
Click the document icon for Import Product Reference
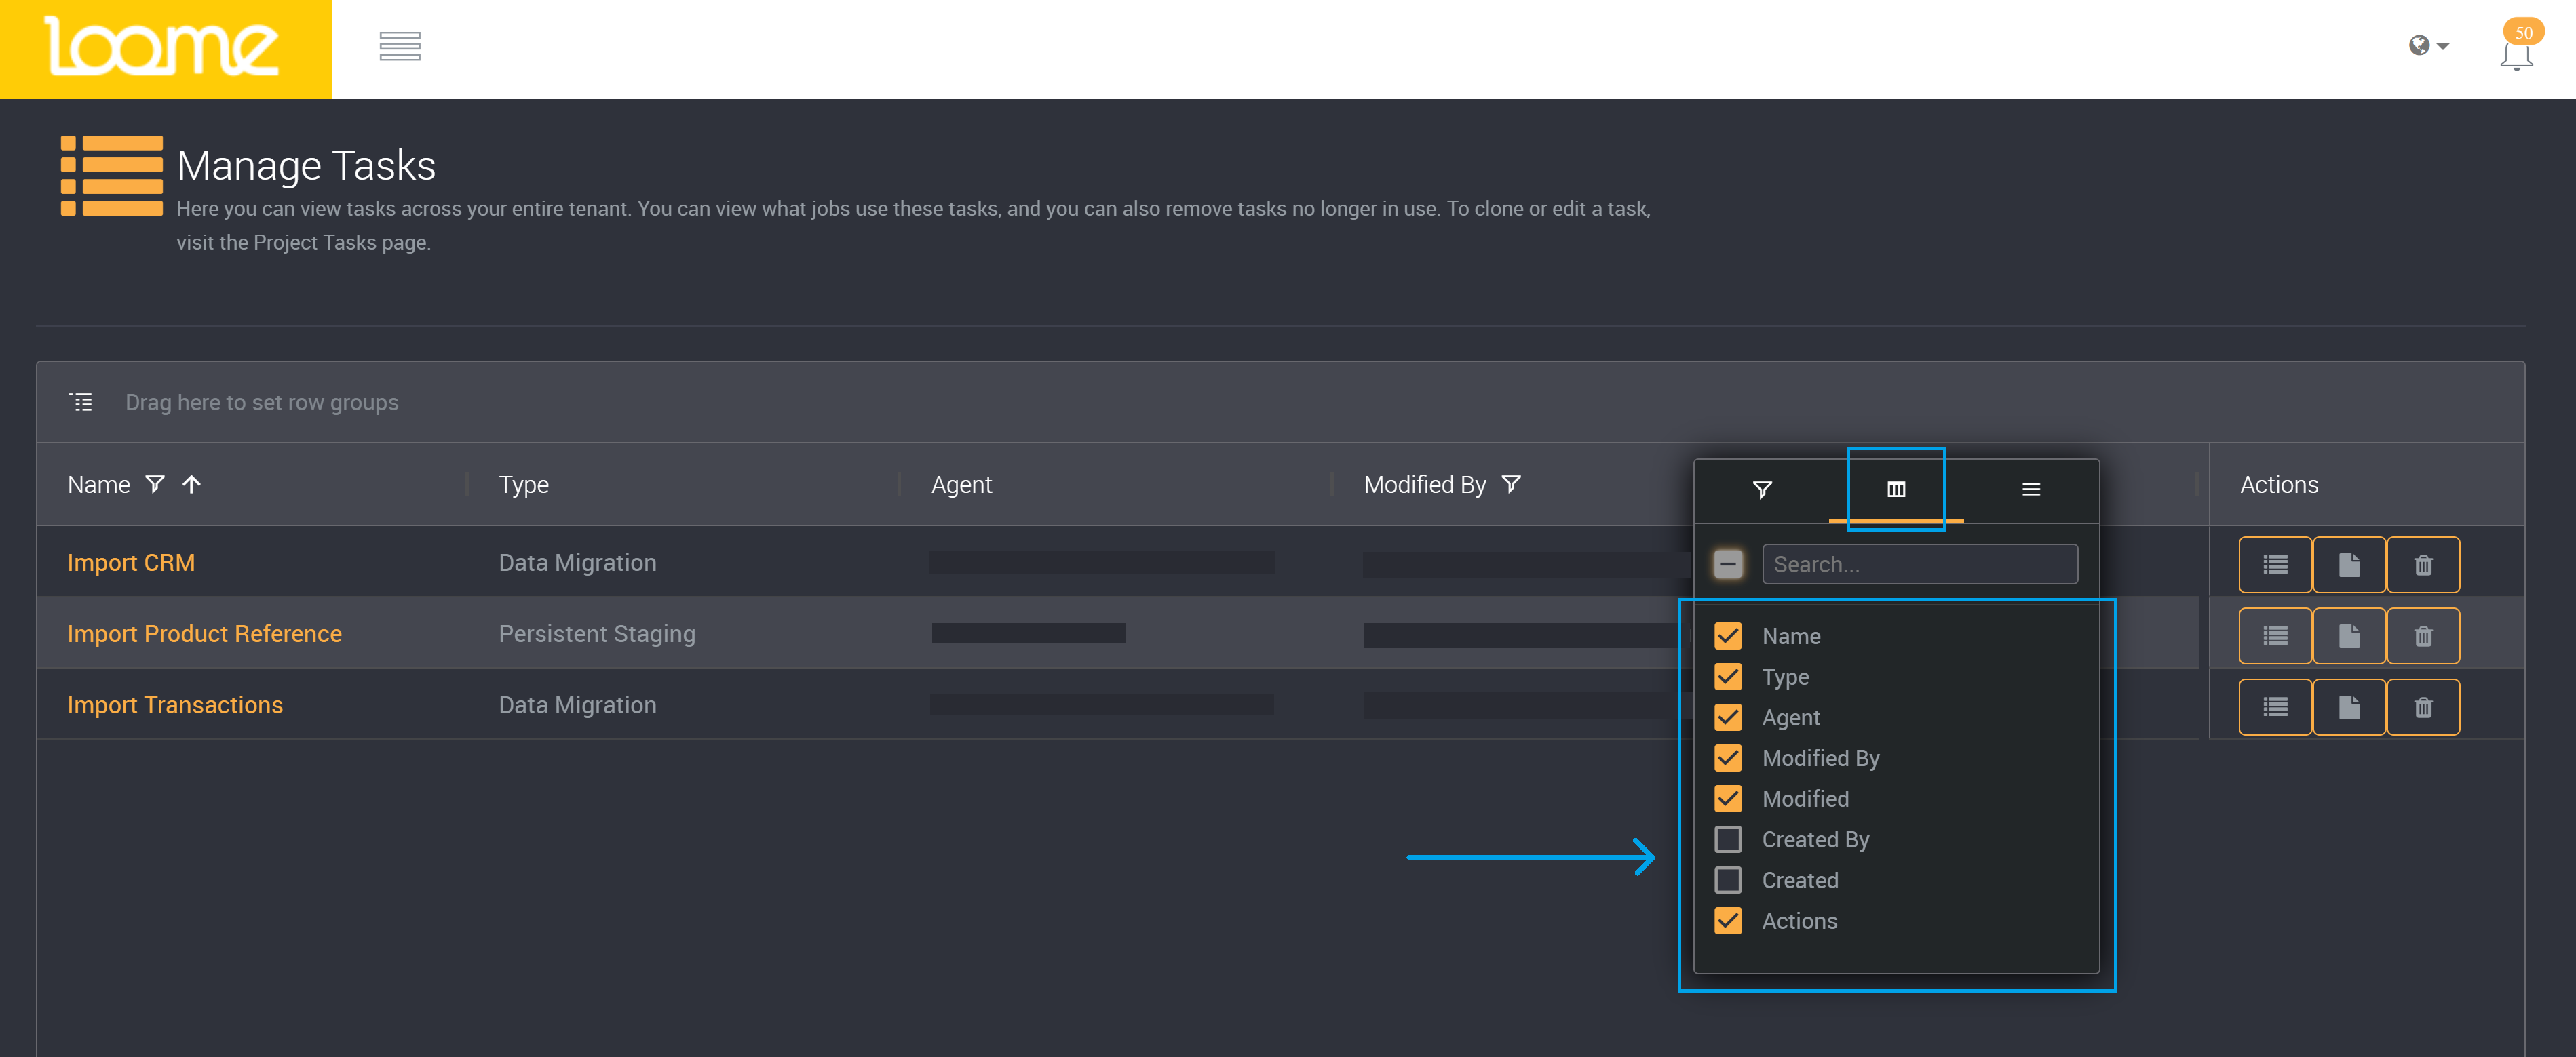tap(2349, 635)
